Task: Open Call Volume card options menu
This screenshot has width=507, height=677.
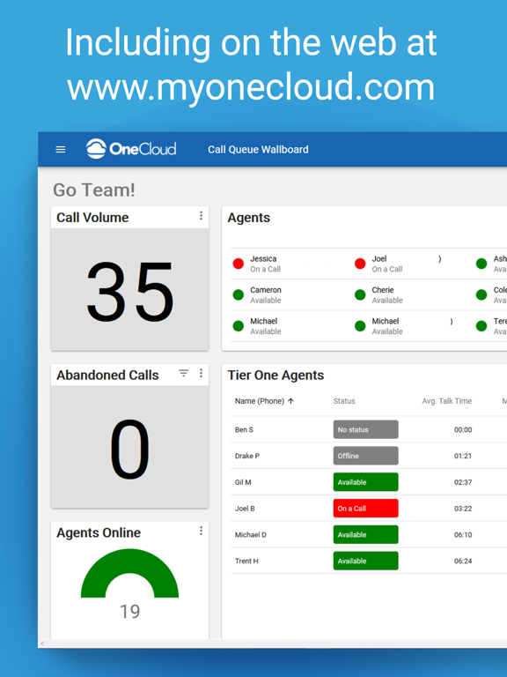Action: coord(201,216)
